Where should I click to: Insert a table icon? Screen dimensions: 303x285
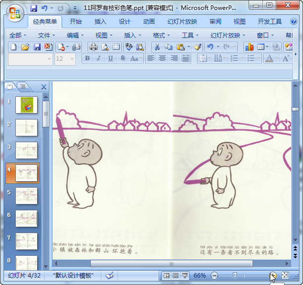(x=261, y=47)
